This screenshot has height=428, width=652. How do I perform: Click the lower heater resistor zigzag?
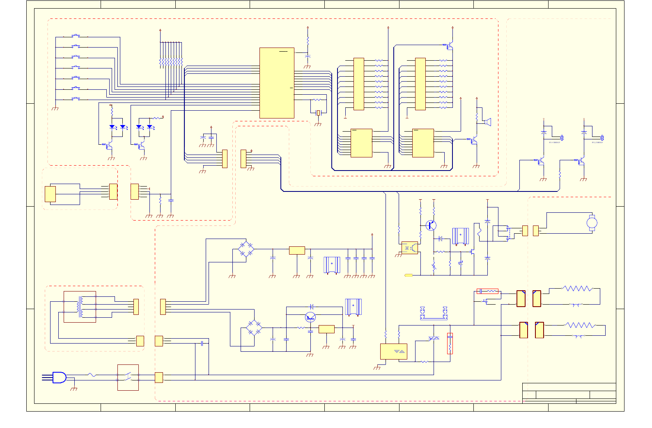click(580, 325)
